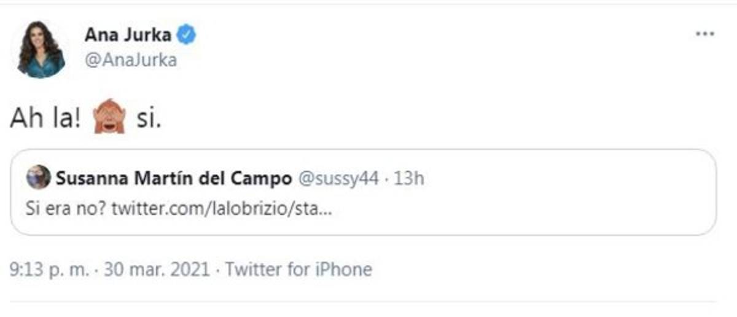737x317 pixels.
Task: Click the 30 mar. 2021 date
Action: [155, 269]
